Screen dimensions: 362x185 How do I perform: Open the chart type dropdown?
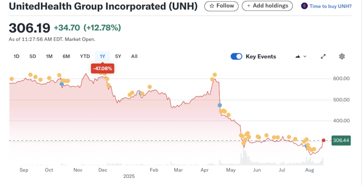[x=301, y=56]
